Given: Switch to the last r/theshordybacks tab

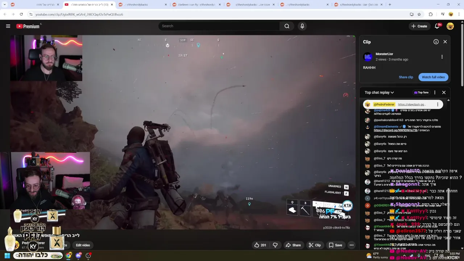Looking at the screenshot, I should tap(358, 4).
